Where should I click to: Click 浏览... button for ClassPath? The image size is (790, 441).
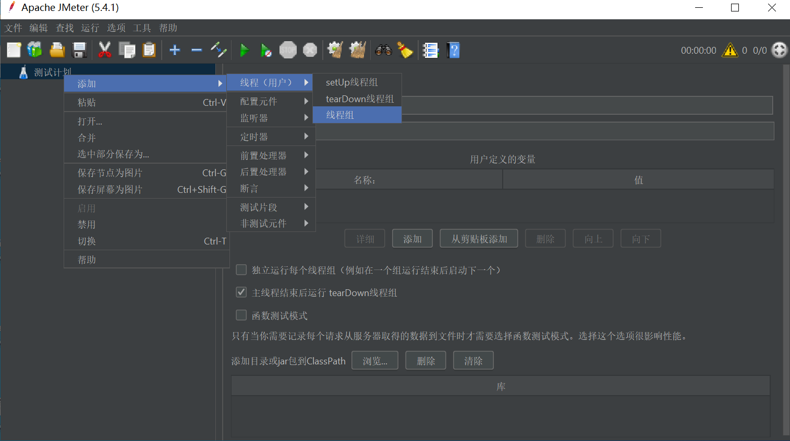[x=375, y=361]
